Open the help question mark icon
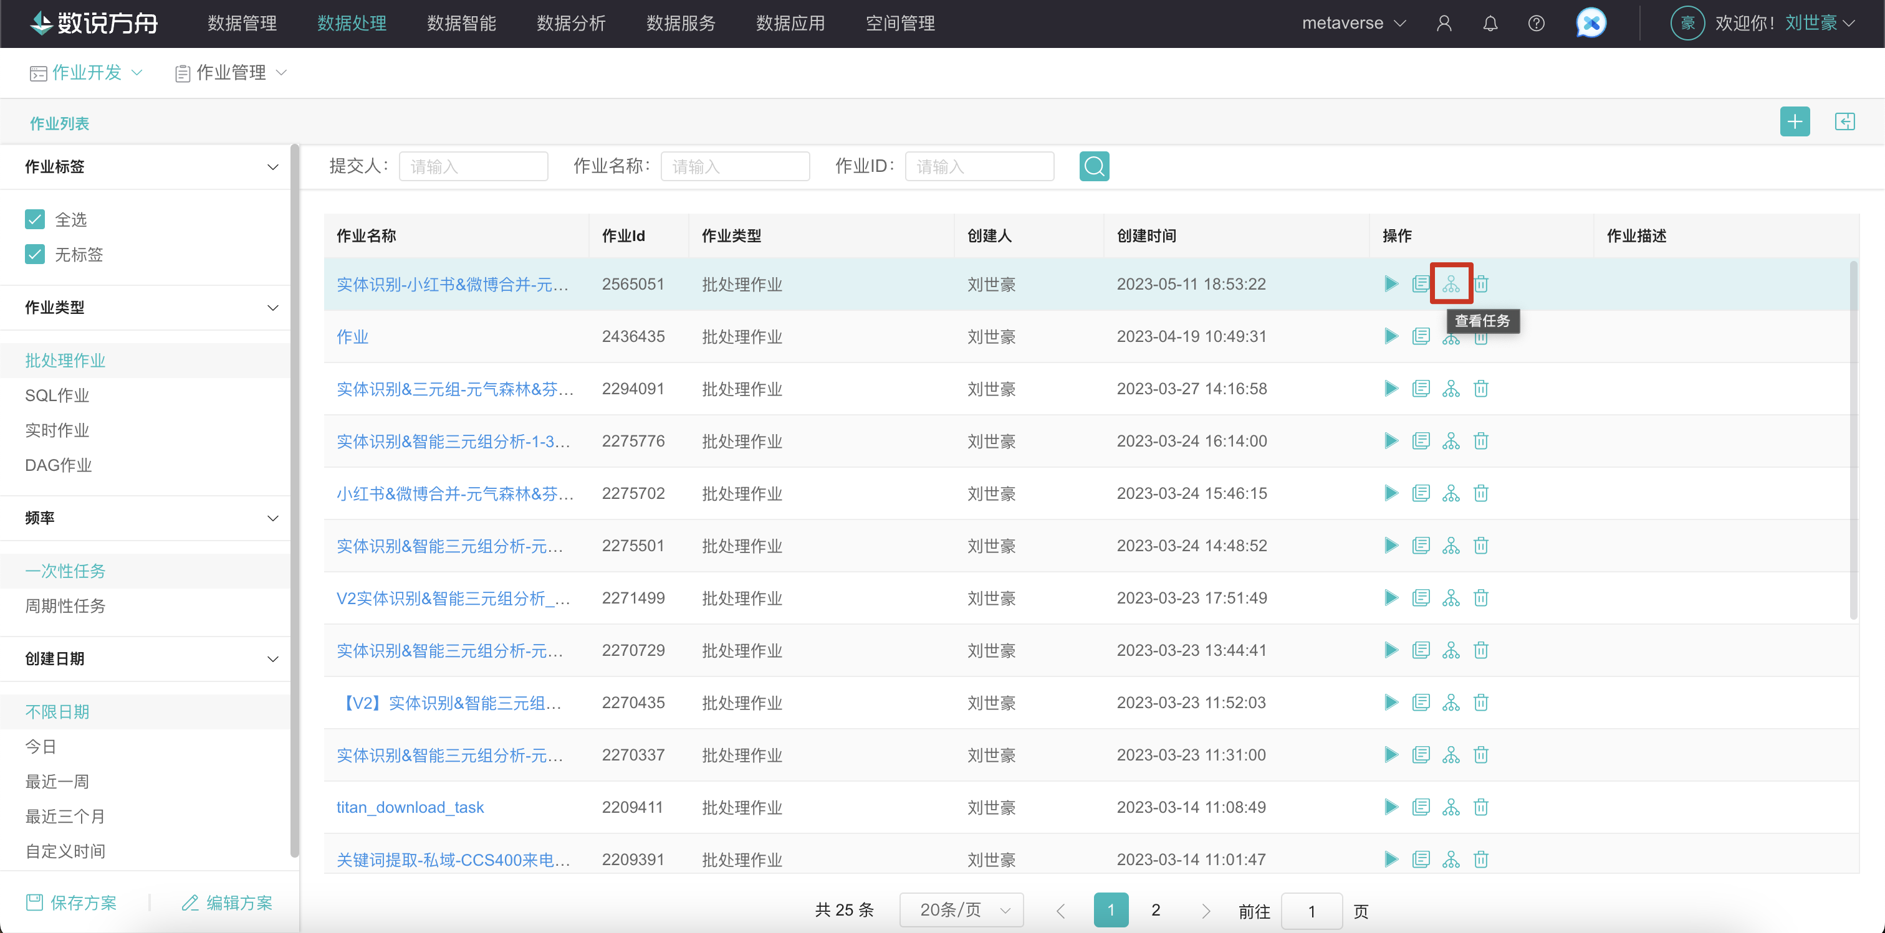Screen dimensions: 1885x933 [1536, 24]
